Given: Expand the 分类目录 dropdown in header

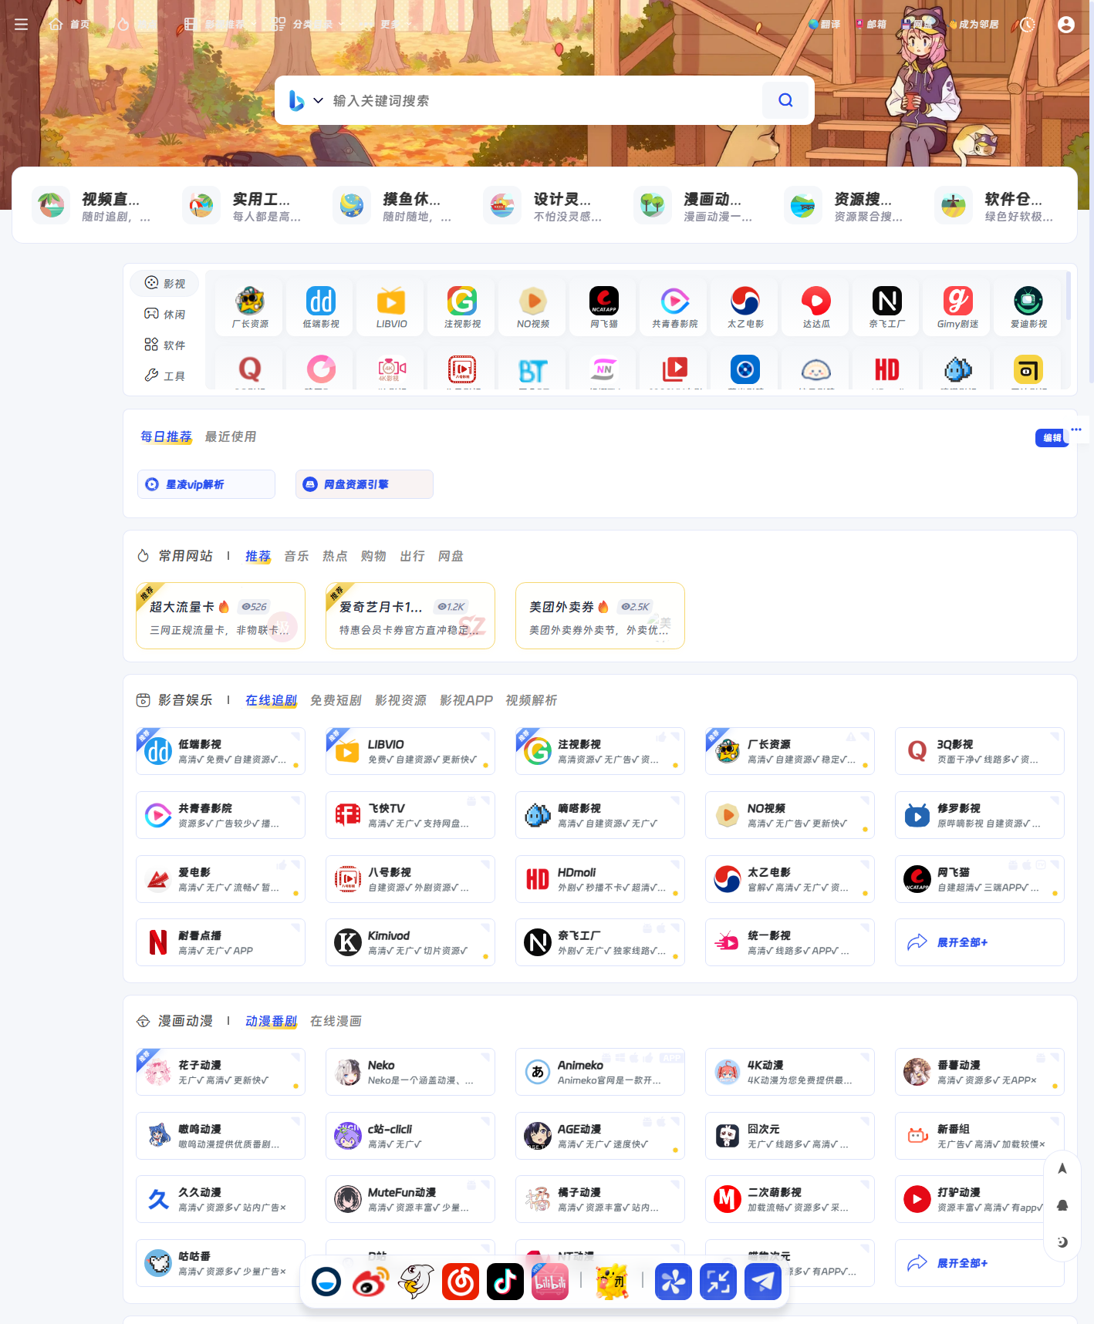Looking at the screenshot, I should coord(309,25).
